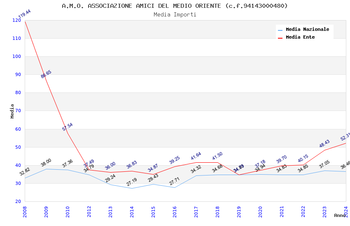Select the 2008 year label on x-axis
Screen dimensions: 350x226
[25, 212]
